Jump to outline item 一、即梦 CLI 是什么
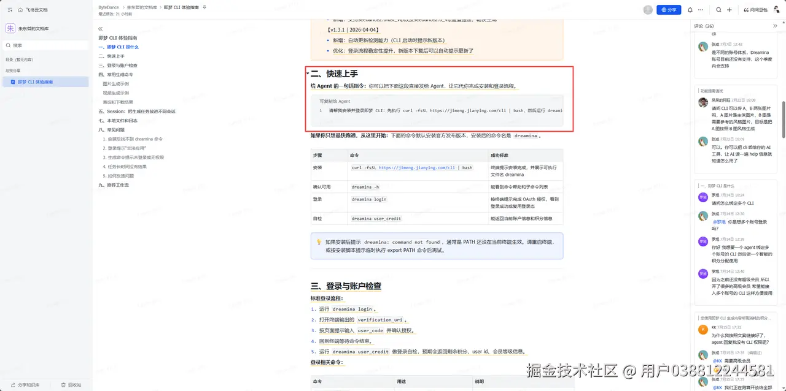Viewport: 786px width, 391px height. [x=119, y=47]
